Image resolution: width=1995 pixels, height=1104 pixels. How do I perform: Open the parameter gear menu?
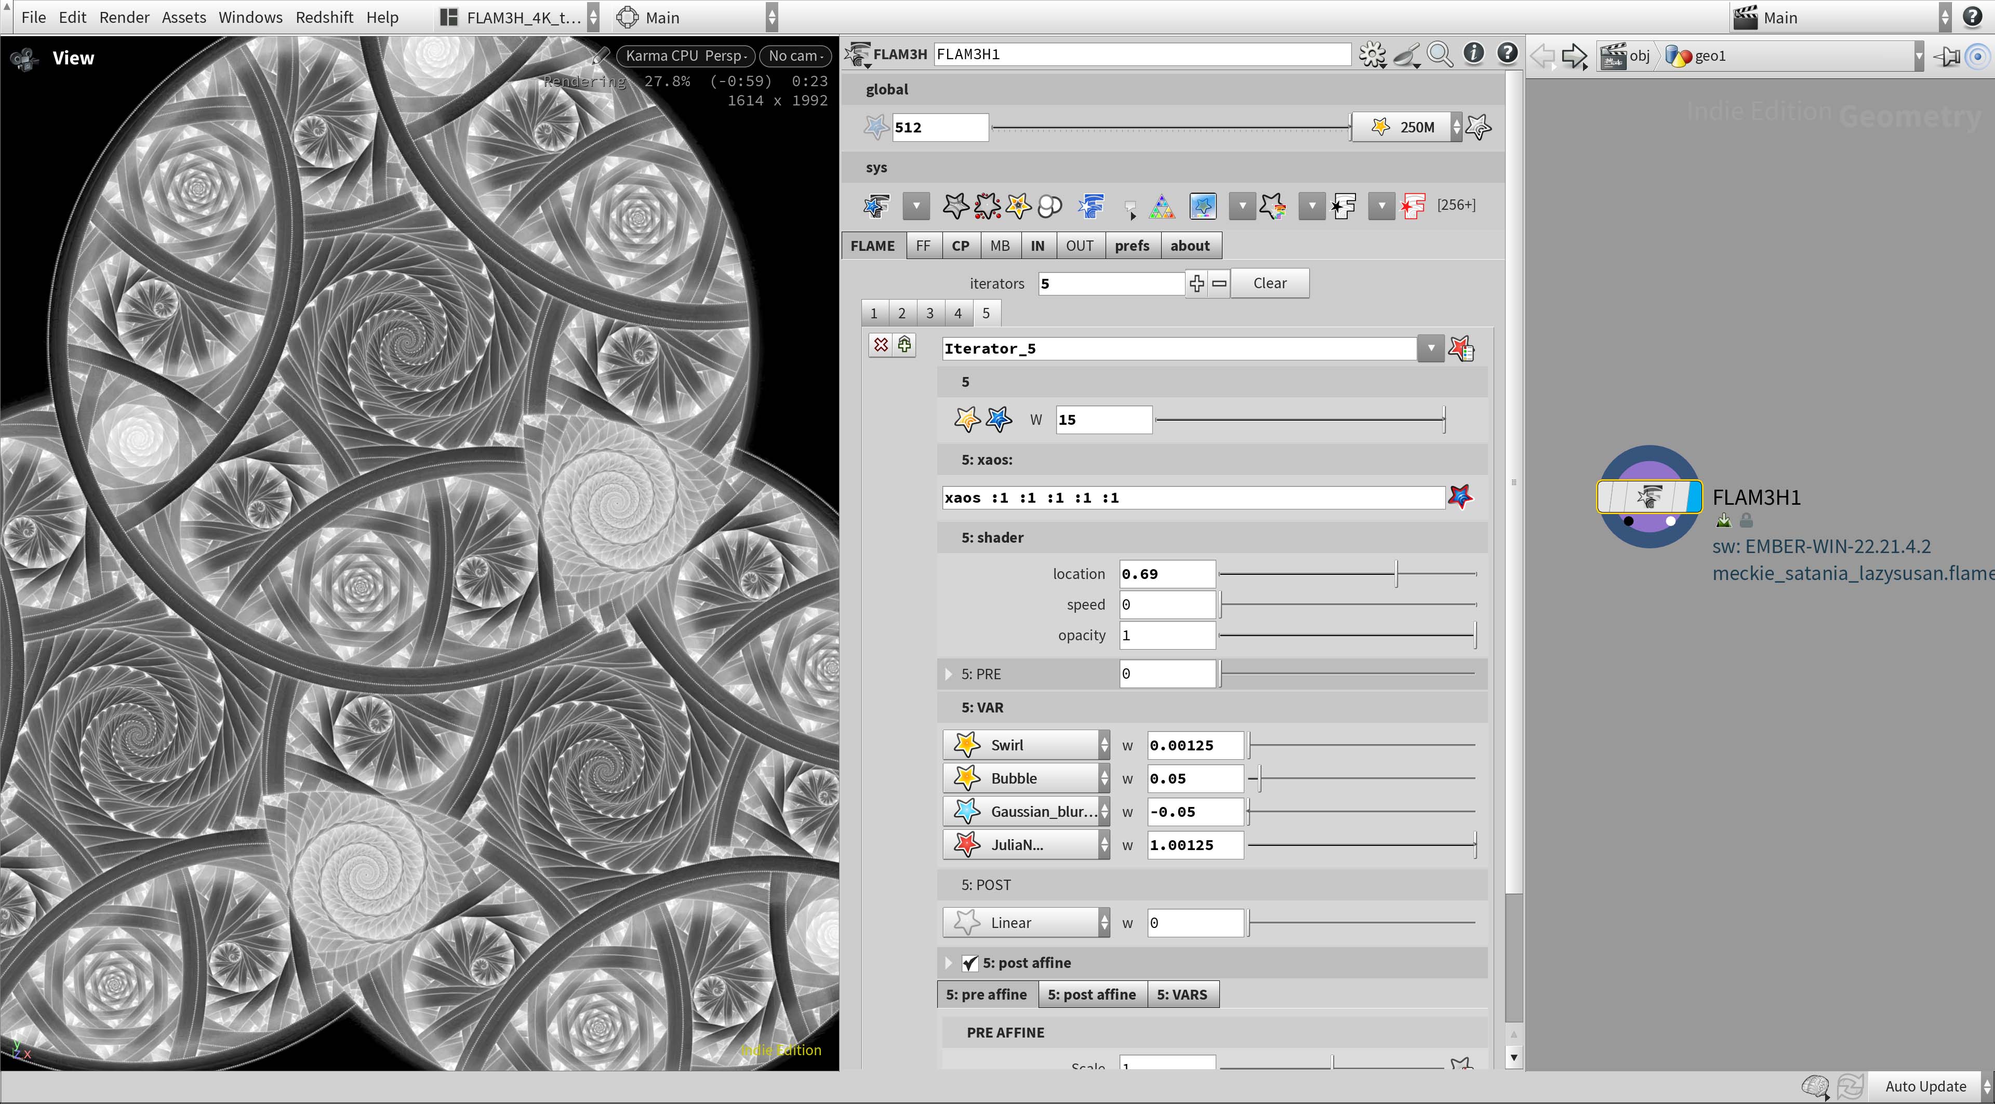coord(1372,54)
